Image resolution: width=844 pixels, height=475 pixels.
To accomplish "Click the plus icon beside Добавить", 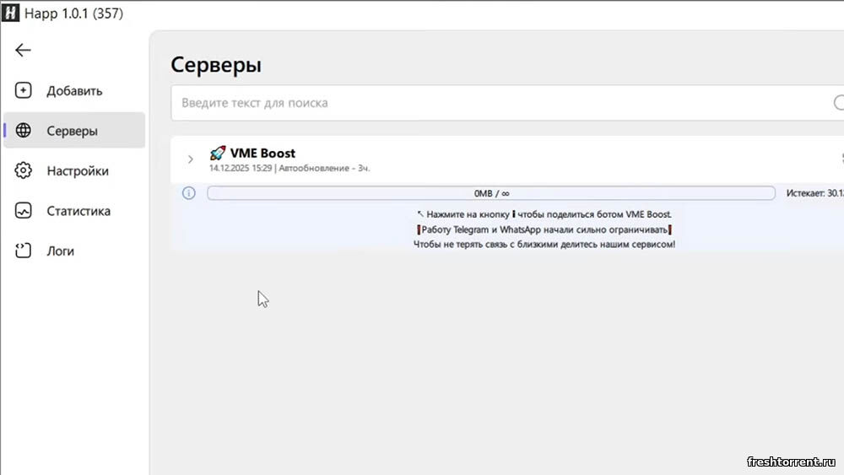I will 24,90.
